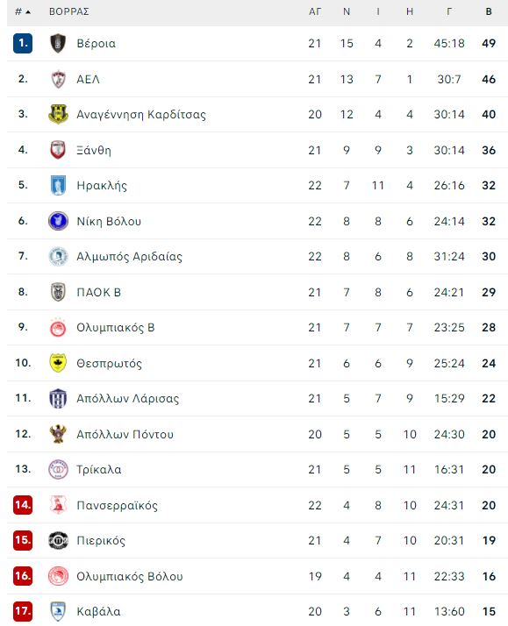Select the Πιερικός black badge icon
Viewport: 508px width, 626px height.
(58, 541)
